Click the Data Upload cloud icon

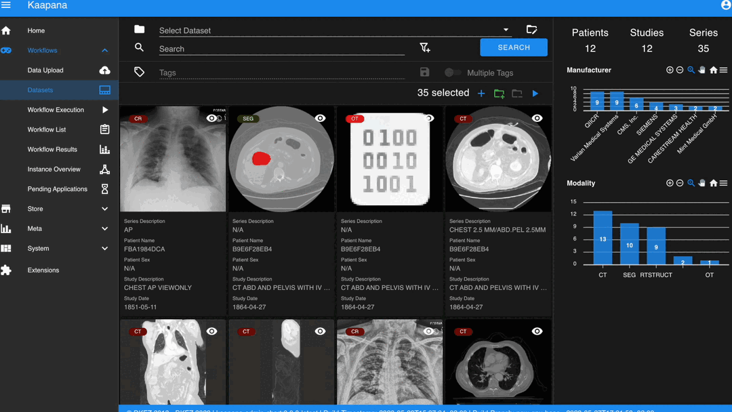(104, 70)
